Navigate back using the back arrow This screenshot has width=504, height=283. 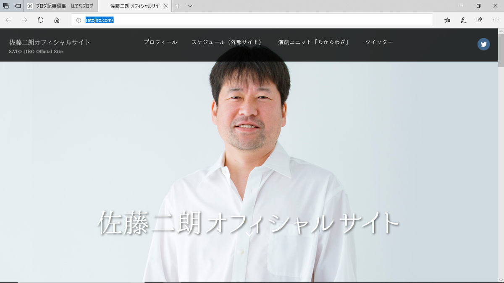(x=8, y=20)
